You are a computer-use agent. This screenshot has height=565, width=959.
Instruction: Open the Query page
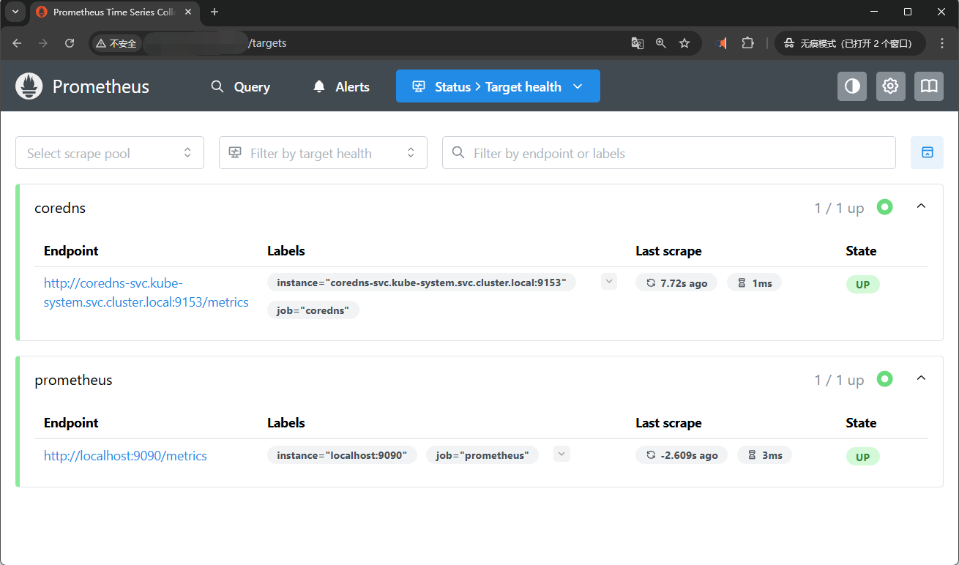coord(241,86)
